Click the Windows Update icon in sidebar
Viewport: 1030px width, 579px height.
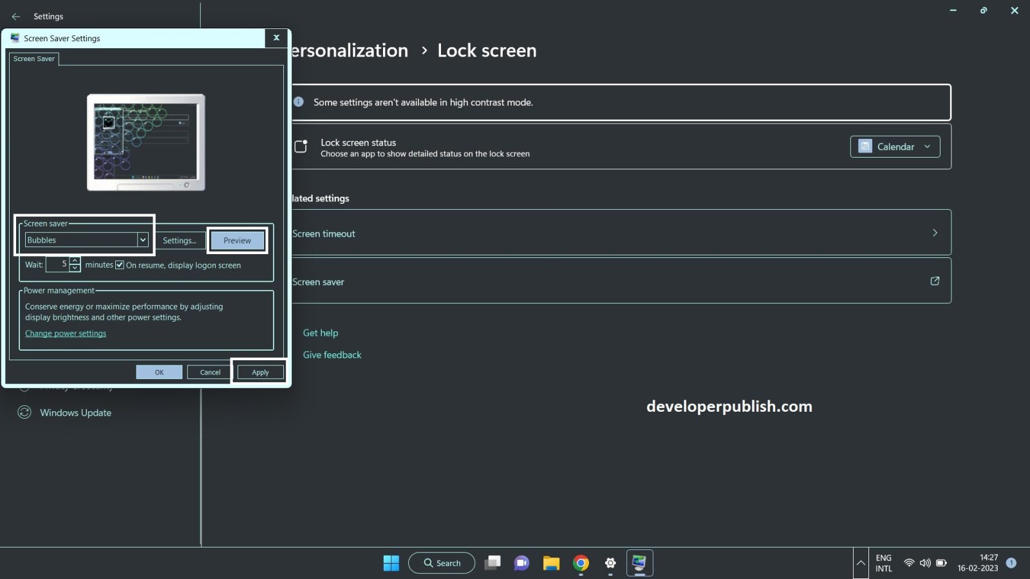coord(24,412)
